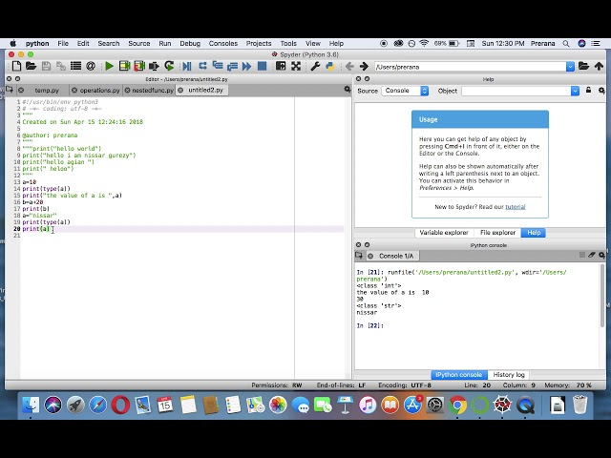Image resolution: width=611 pixels, height=458 pixels.
Task: Go forward to the next cursor position
Action: (364, 66)
